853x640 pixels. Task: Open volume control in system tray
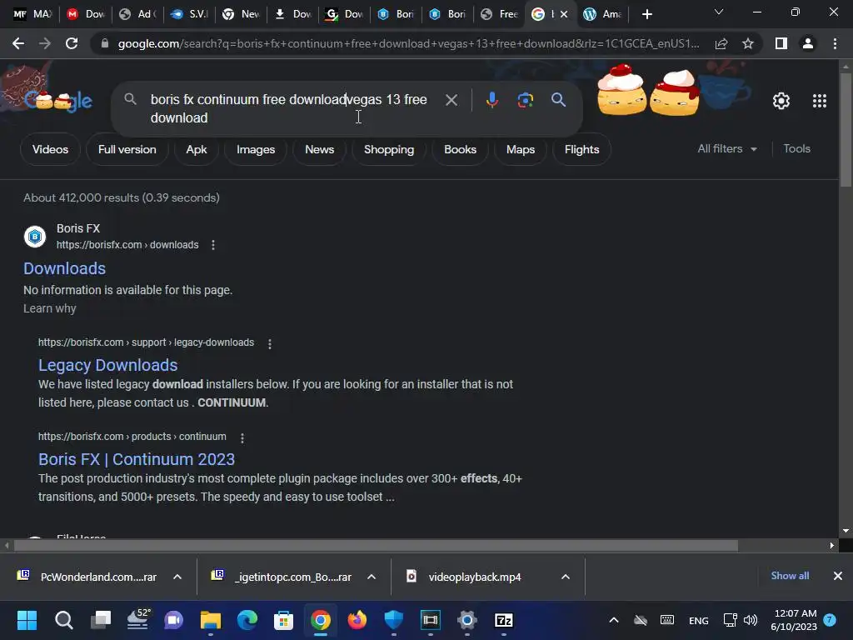pos(751,620)
